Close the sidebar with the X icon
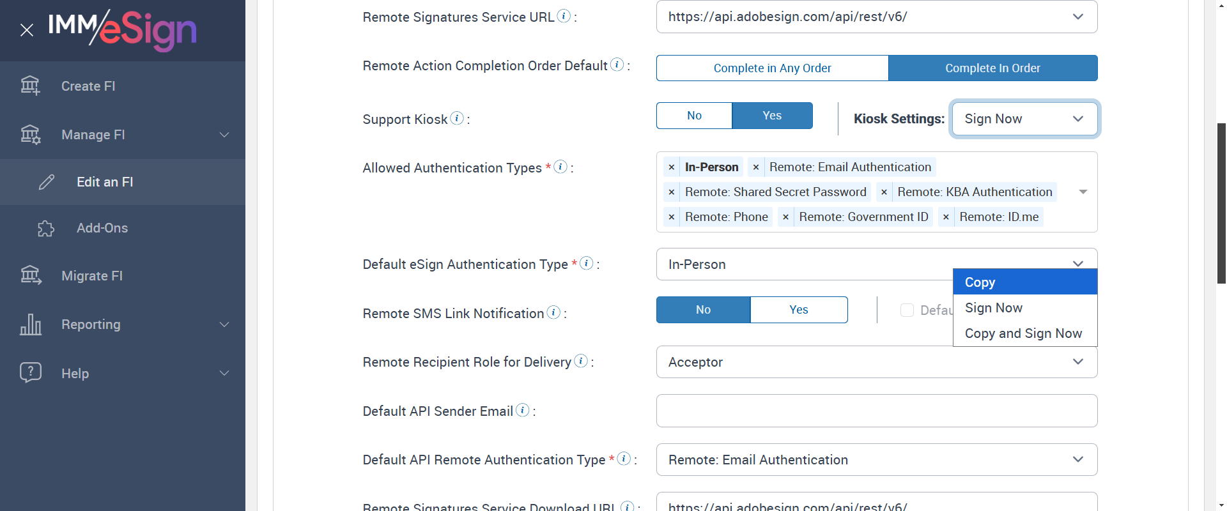 point(27,30)
